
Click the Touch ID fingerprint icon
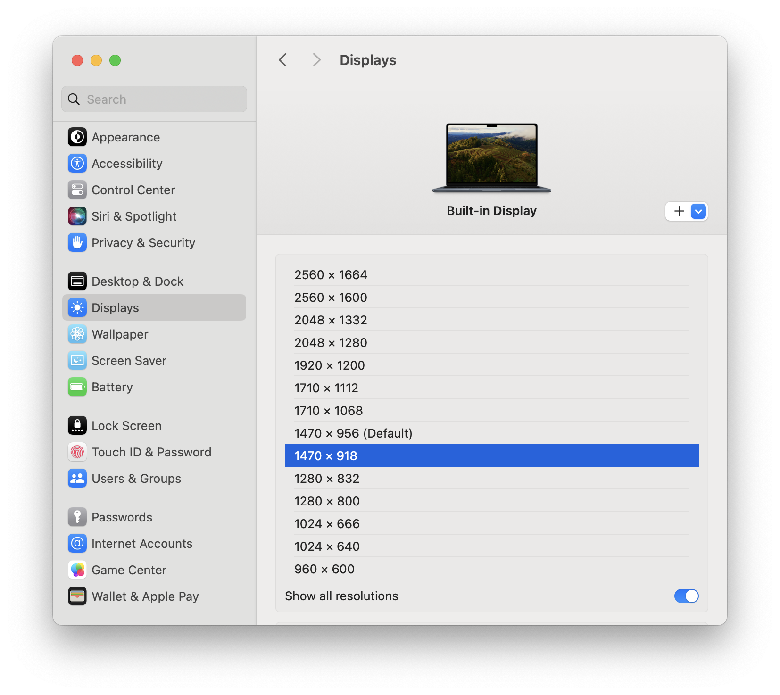click(x=77, y=452)
